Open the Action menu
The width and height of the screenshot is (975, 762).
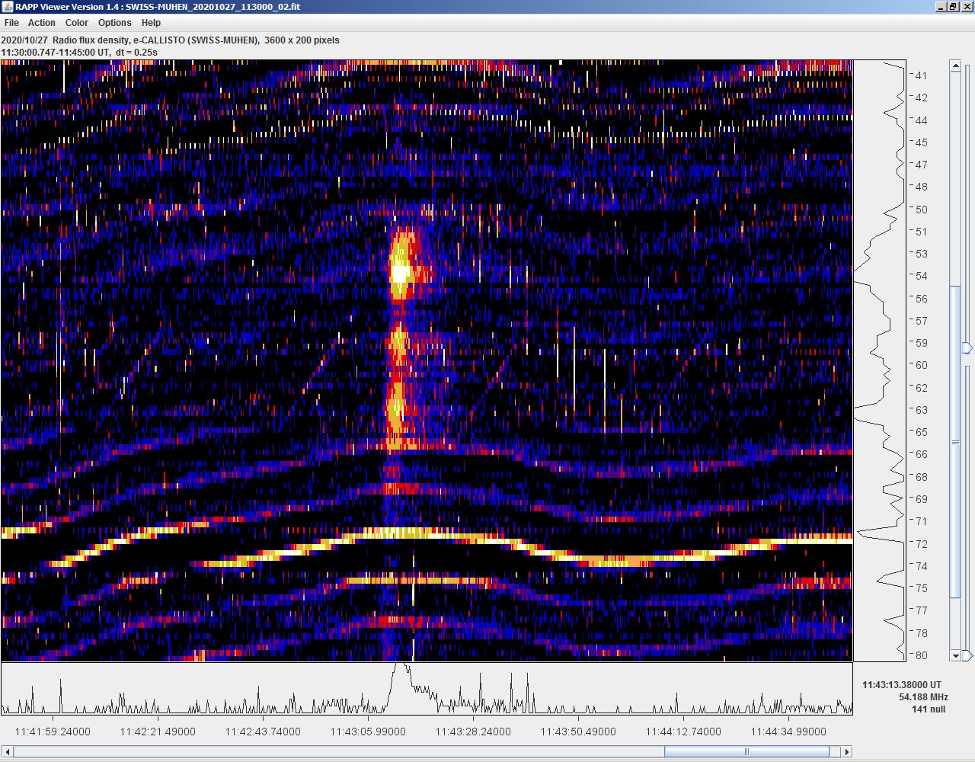pos(42,23)
